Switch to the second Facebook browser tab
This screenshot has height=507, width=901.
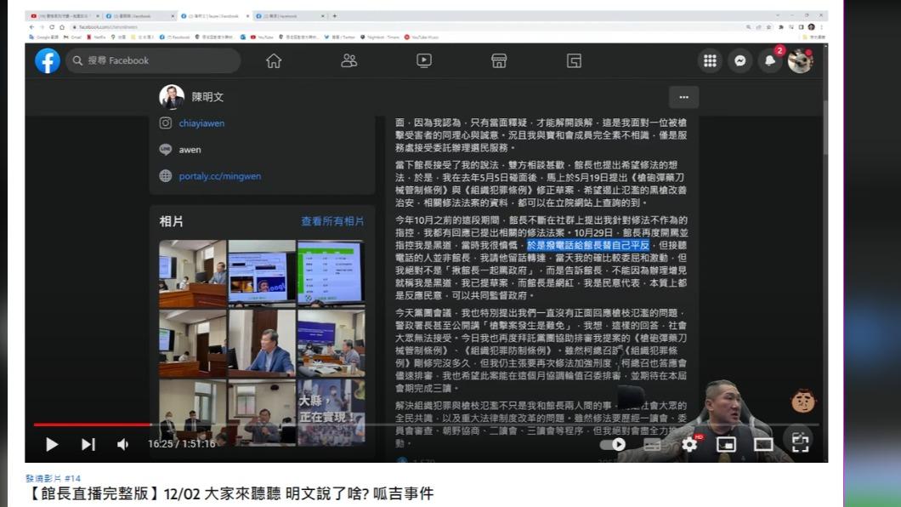click(139, 16)
